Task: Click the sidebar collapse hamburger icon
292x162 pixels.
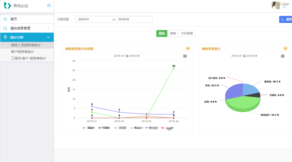Action: [49, 6]
